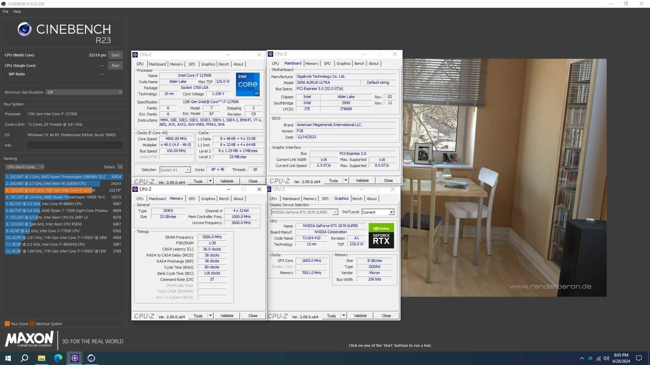
Task: Select ranking row Intel Xeon W-3265M
Action: 64,184
